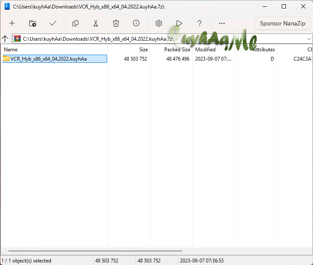Click the archive icon in address bar

[17, 39]
